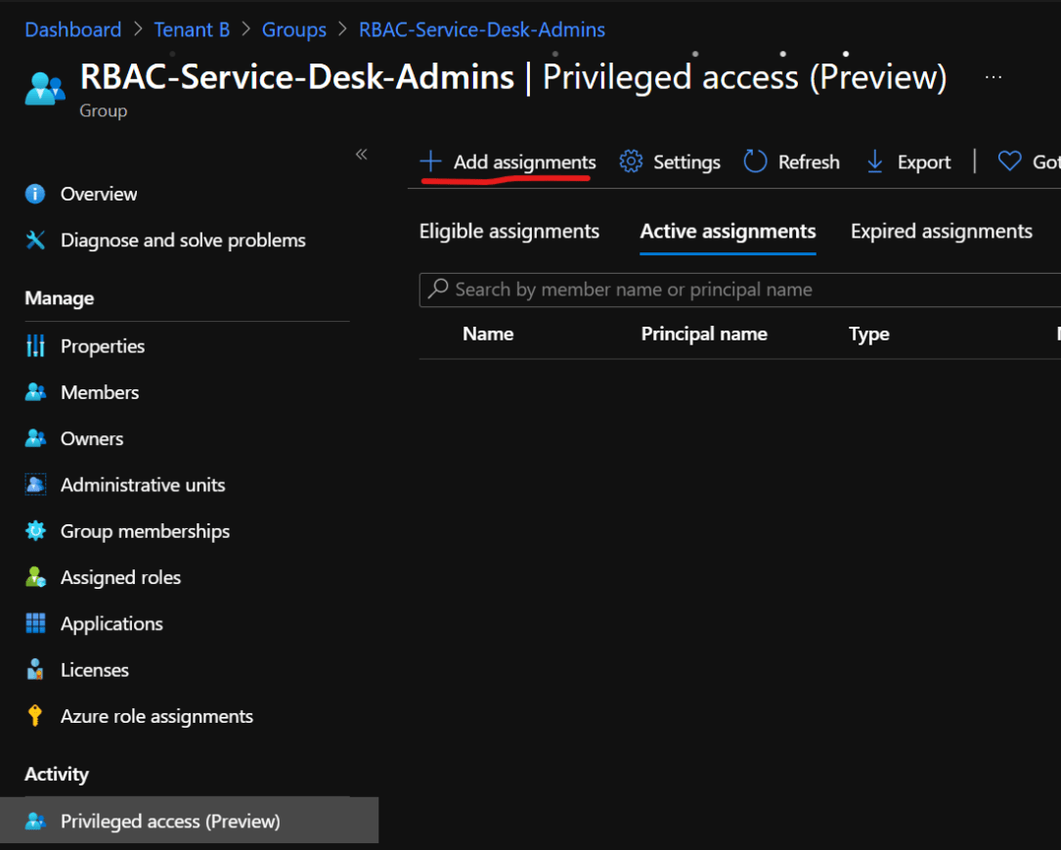Expand the Groups breadcrumb options
The width and height of the screenshot is (1061, 850).
pos(293,29)
